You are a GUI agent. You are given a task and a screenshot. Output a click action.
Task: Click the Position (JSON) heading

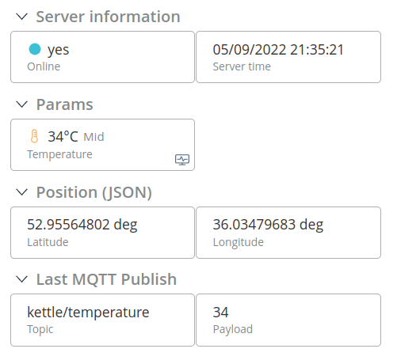[x=94, y=192]
